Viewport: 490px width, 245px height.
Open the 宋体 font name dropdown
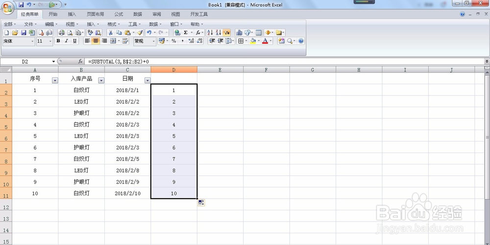(x=32, y=41)
